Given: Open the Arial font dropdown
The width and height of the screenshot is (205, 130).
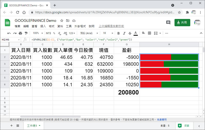Looking at the screenshot, I should coord(89,33).
